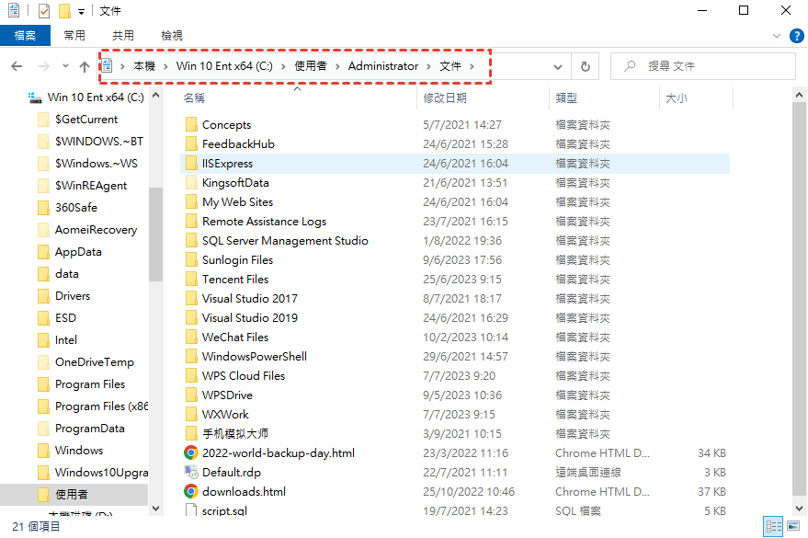Open the recent locations dropdown arrow
The image size is (808, 538).
[65, 66]
